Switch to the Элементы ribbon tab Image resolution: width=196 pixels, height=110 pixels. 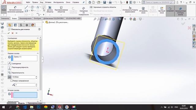coord(5,18)
